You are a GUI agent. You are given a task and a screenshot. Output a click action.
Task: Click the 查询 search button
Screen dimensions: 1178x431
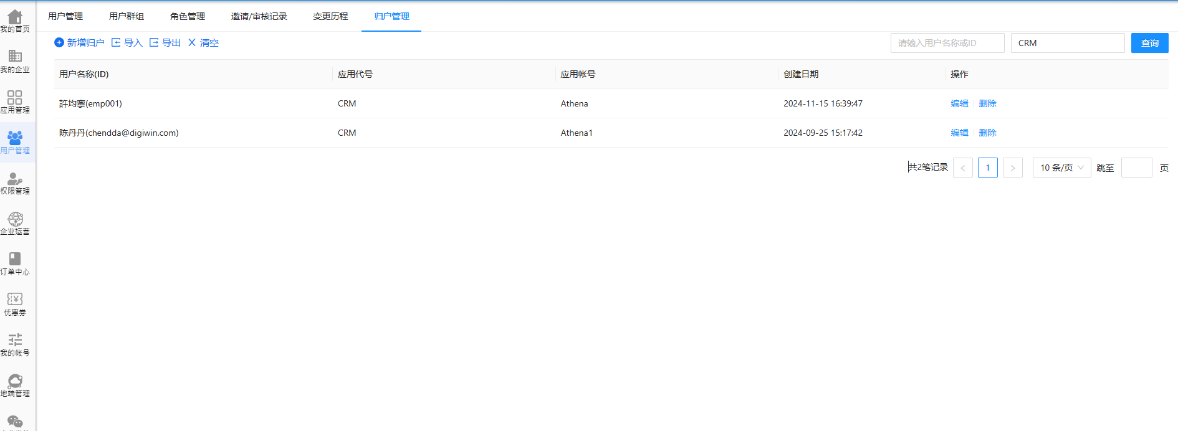(x=1150, y=43)
